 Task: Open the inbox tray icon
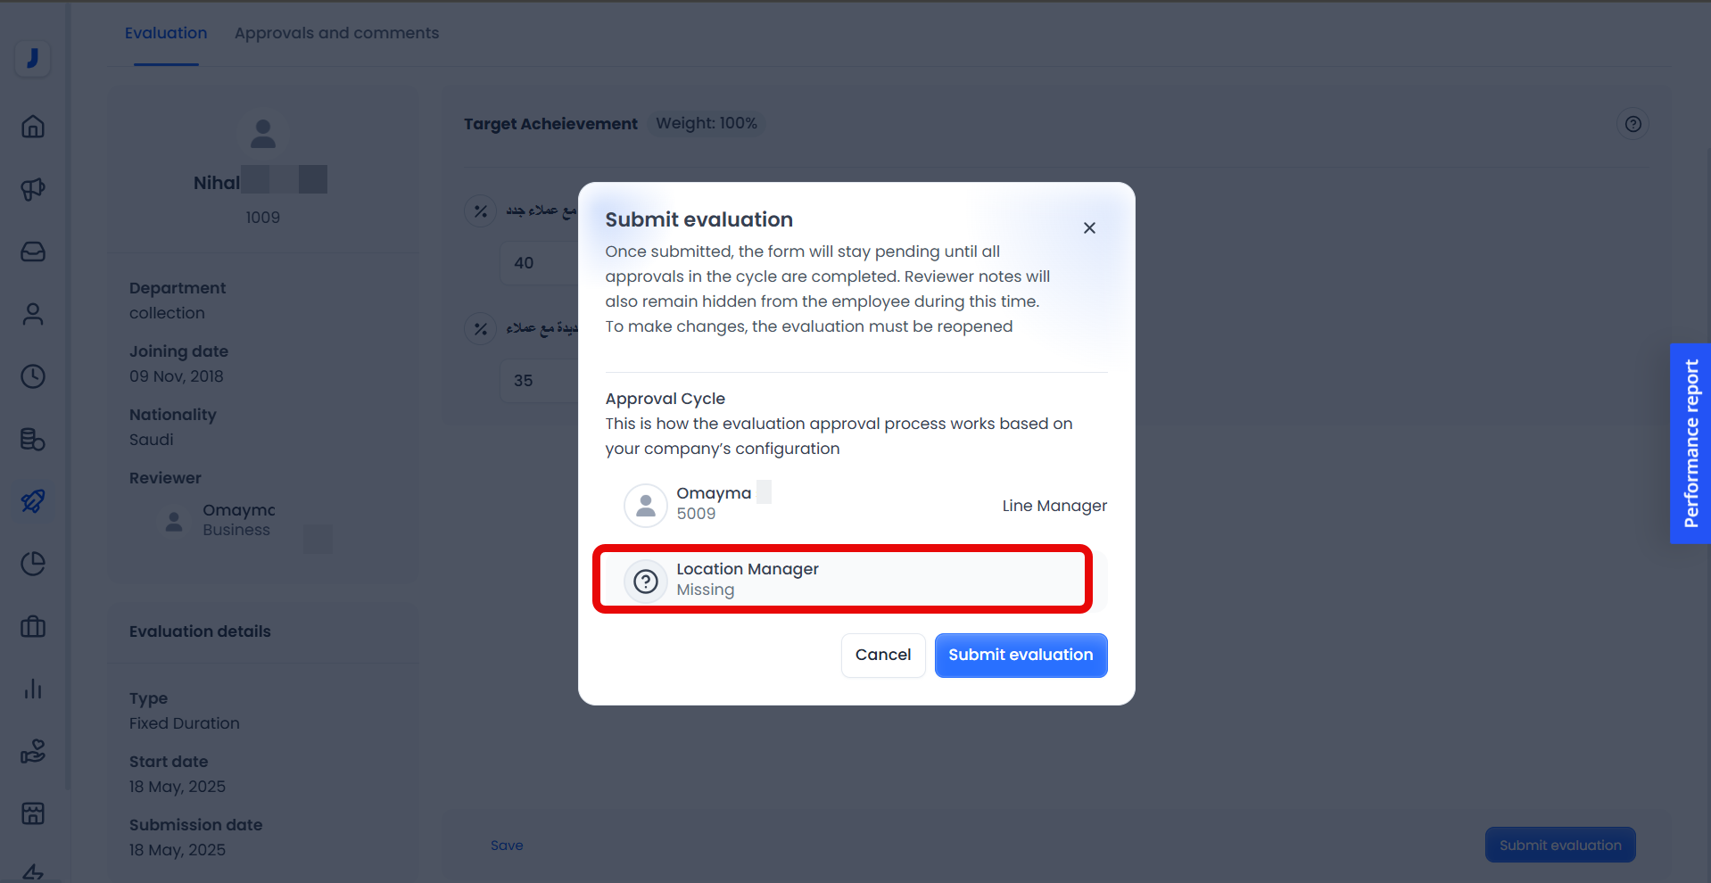coord(33,252)
